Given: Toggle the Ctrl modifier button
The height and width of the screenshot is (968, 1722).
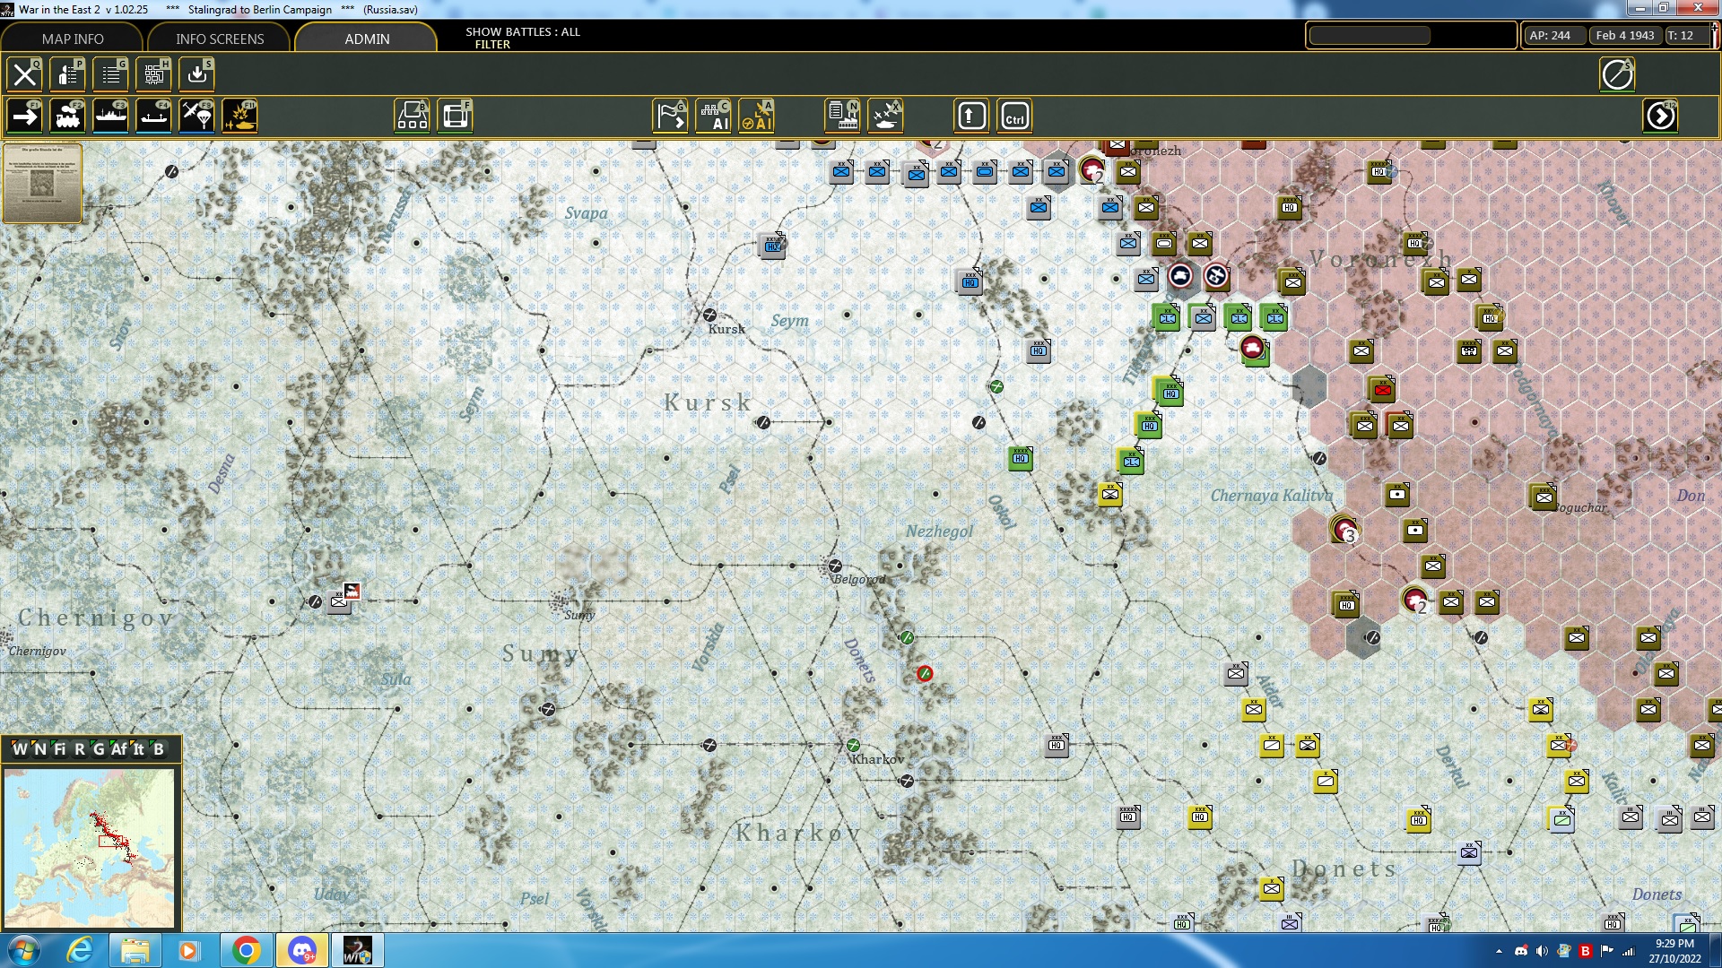Looking at the screenshot, I should pyautogui.click(x=1014, y=115).
